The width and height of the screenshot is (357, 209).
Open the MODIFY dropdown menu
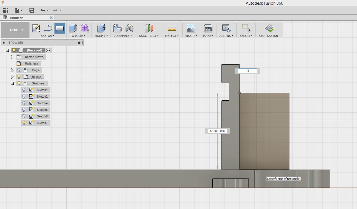tap(101, 36)
